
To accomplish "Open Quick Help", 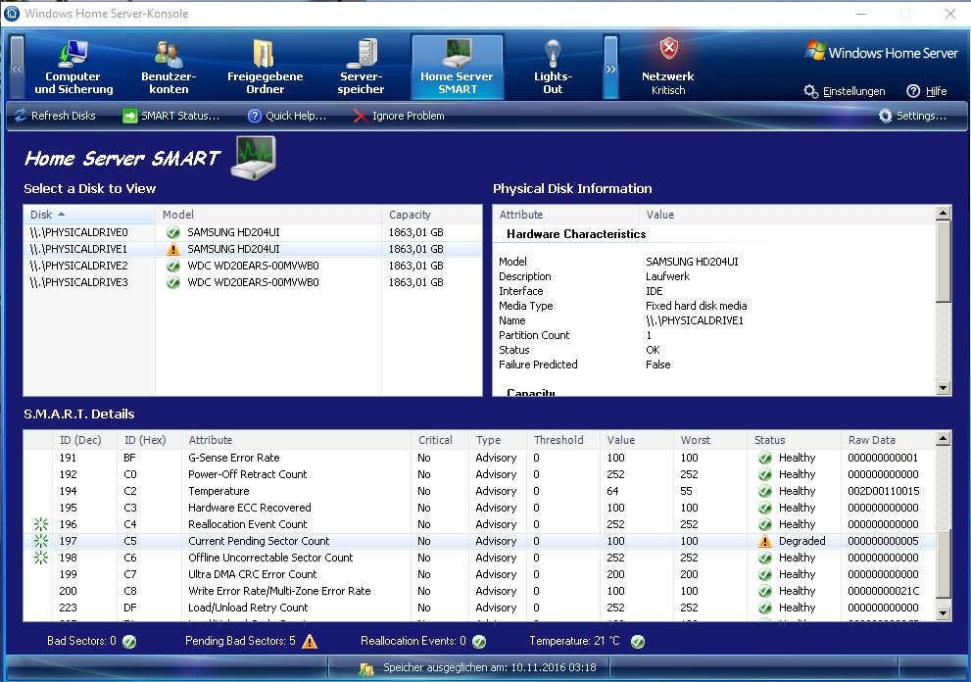I will pyautogui.click(x=287, y=116).
